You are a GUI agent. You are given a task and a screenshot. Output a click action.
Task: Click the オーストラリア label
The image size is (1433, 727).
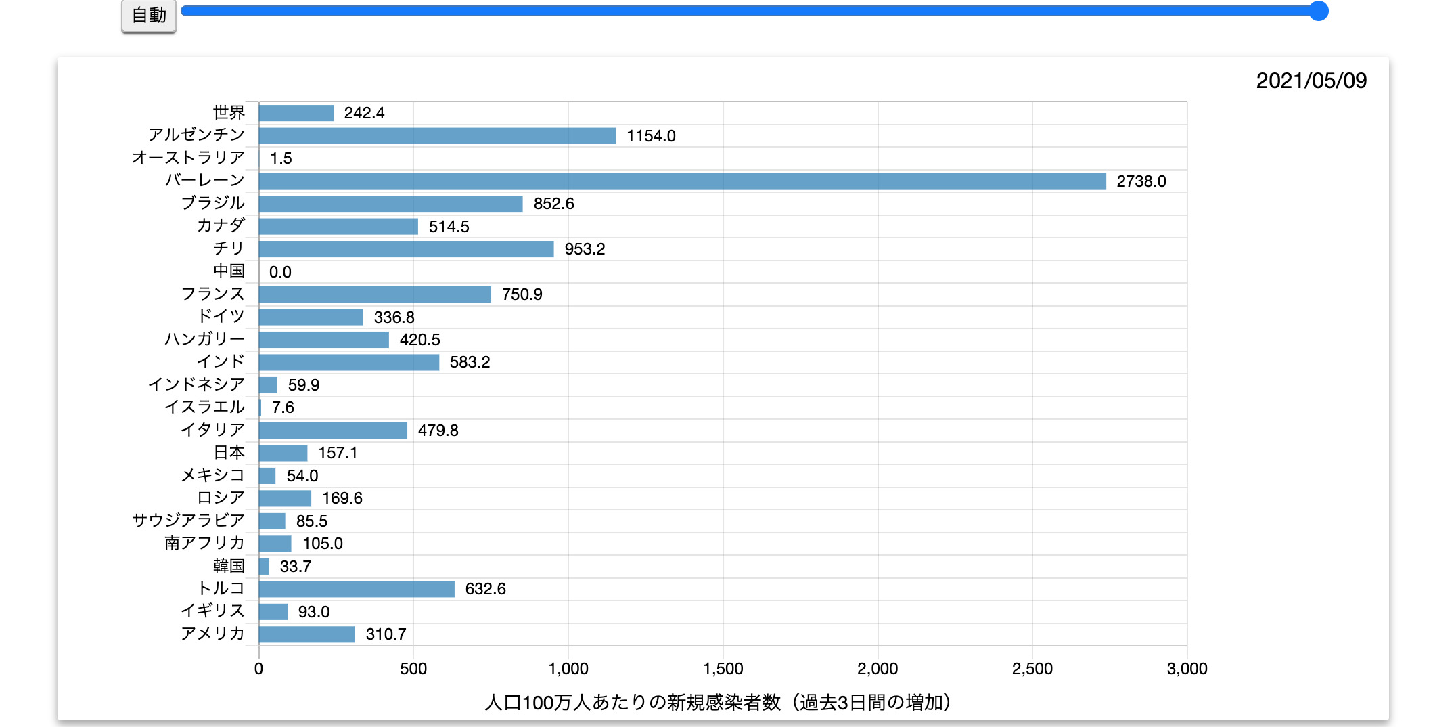(188, 158)
